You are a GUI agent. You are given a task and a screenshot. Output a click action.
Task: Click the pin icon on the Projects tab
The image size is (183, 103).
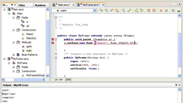pos(12,5)
